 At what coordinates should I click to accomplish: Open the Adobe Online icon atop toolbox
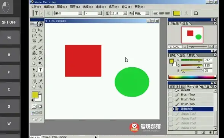pos(37,24)
